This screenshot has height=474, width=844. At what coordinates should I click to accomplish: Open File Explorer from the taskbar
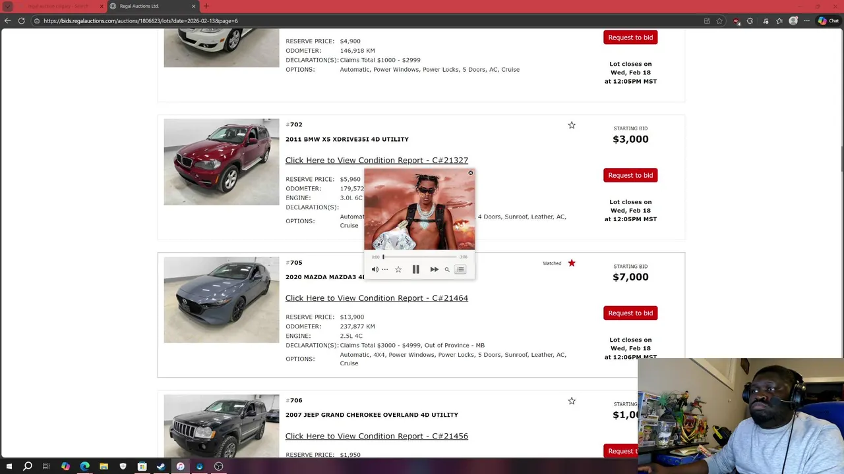point(104,466)
